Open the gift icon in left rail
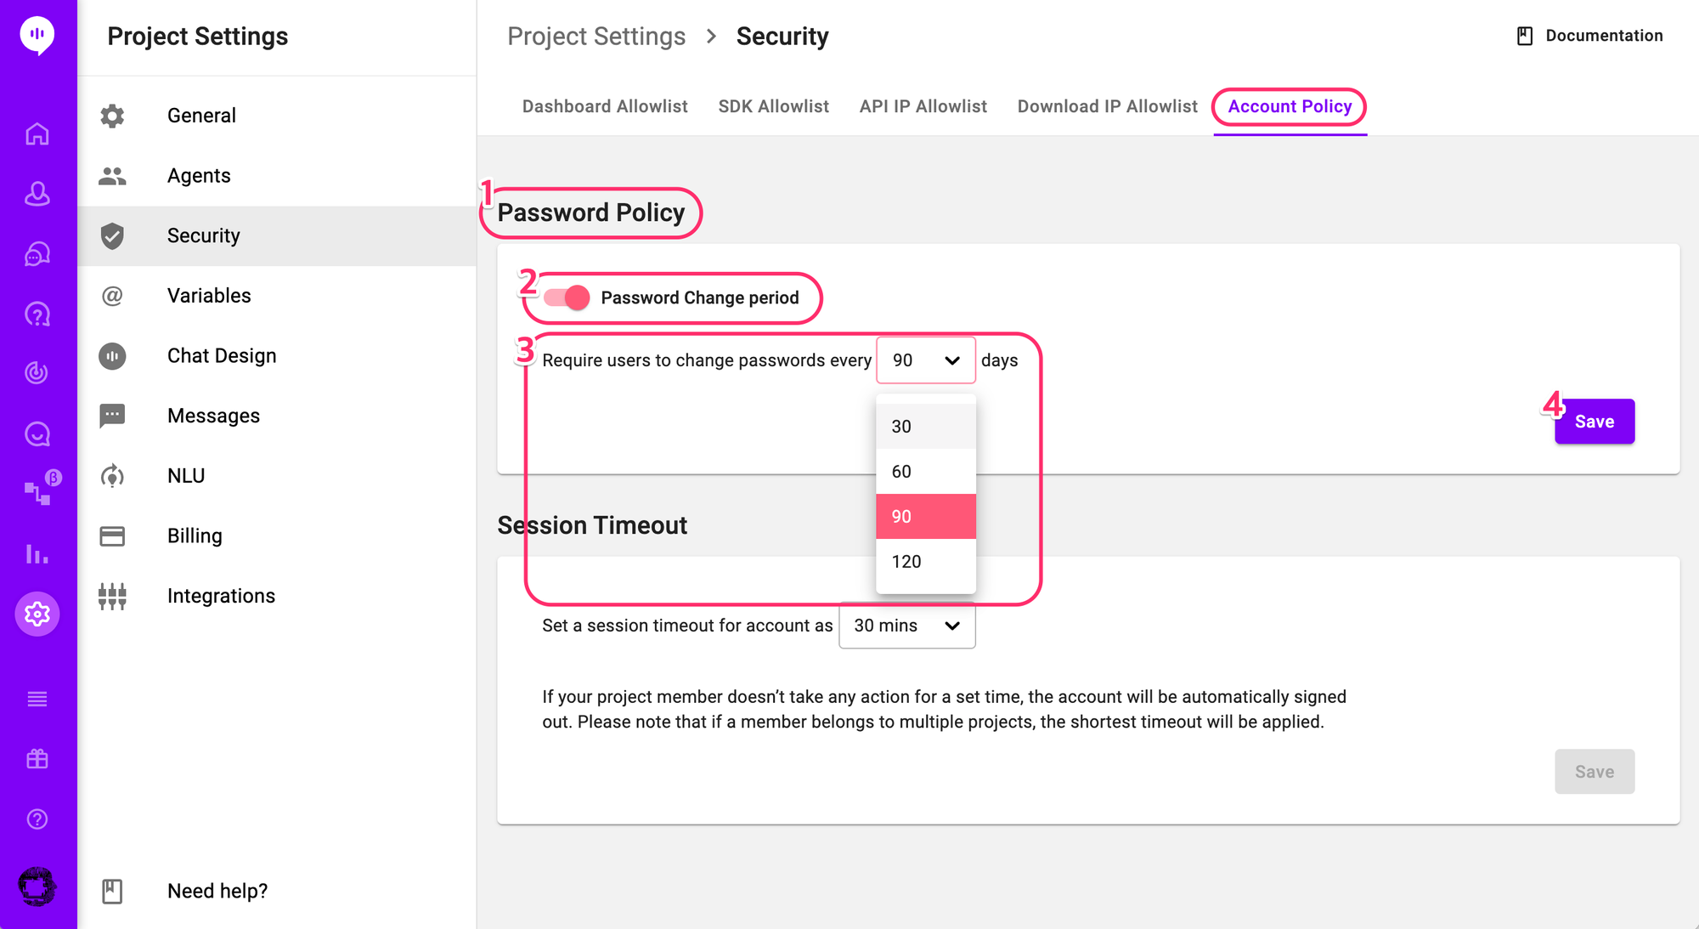Image resolution: width=1699 pixels, height=929 pixels. pos(37,759)
